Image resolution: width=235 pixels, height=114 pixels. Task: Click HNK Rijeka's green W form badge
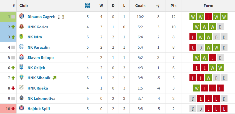pyautogui.click(x=197, y=88)
